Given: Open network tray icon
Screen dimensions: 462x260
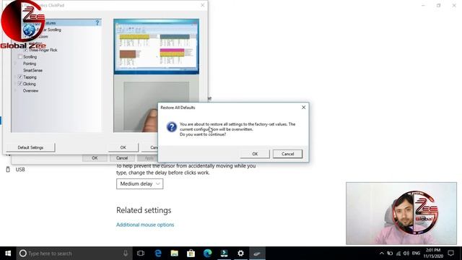Looking at the screenshot, I should (398, 253).
